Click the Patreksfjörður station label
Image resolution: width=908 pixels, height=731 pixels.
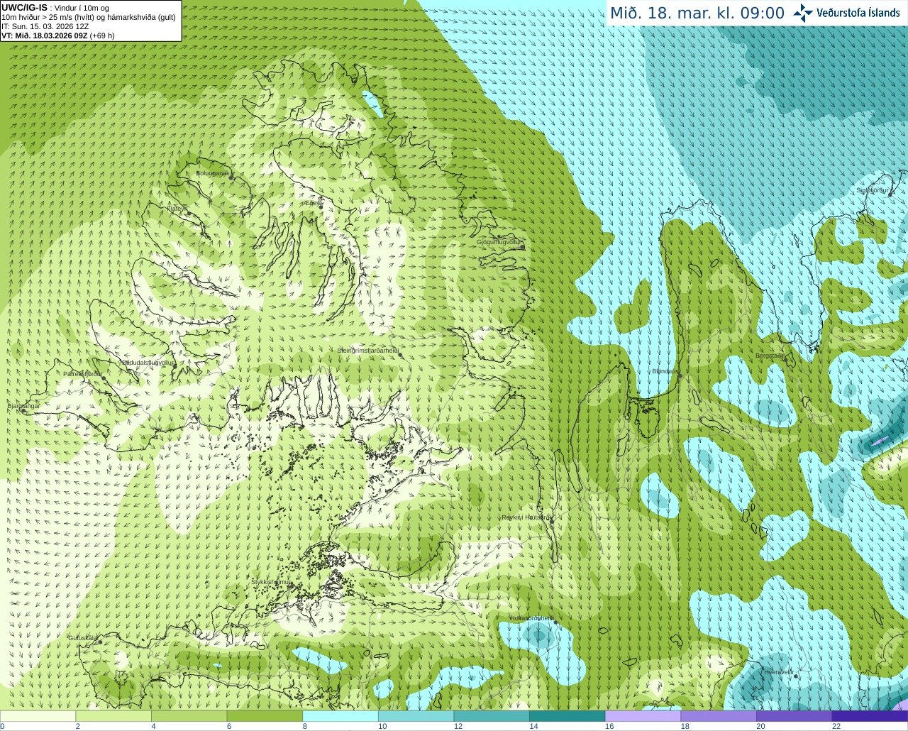[x=83, y=373]
